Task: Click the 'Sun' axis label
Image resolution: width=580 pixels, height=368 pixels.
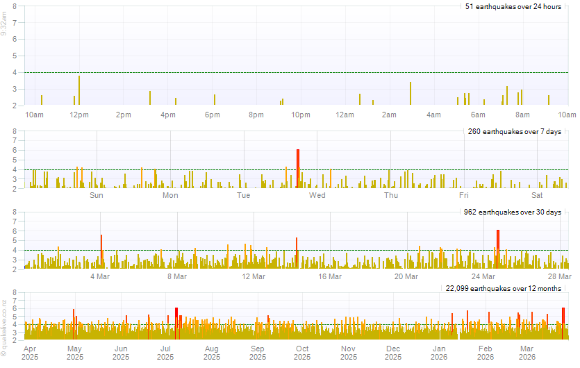Action: [97, 195]
